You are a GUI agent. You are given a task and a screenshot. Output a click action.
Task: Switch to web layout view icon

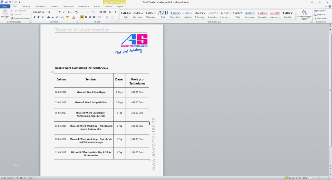293,178
